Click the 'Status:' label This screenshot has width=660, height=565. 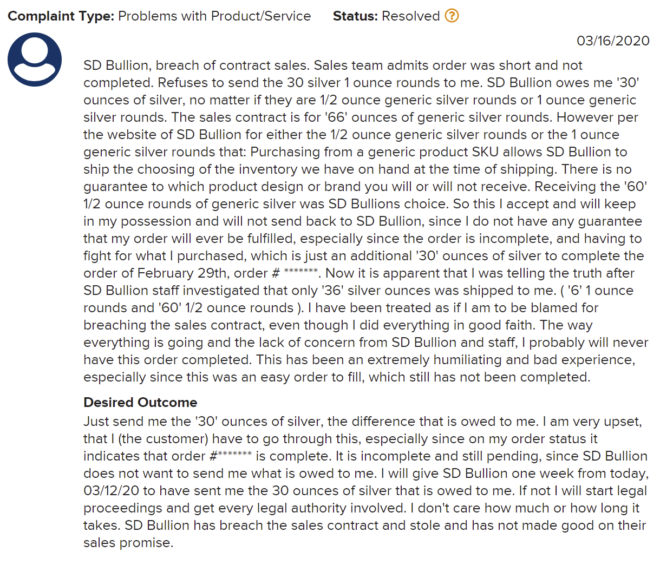click(355, 16)
